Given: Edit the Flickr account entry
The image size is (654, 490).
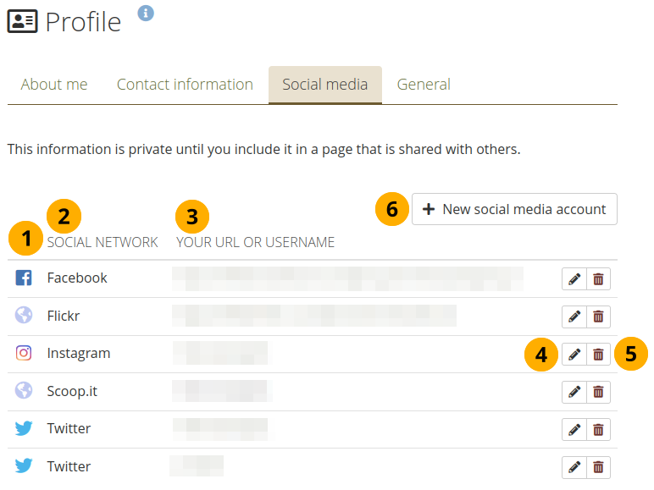Looking at the screenshot, I should (574, 317).
